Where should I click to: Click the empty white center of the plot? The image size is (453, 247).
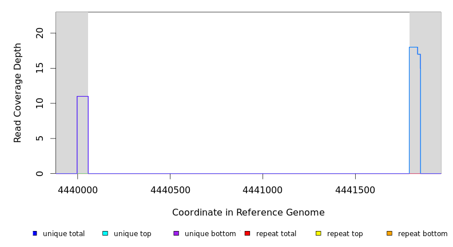pyautogui.click(x=249, y=93)
